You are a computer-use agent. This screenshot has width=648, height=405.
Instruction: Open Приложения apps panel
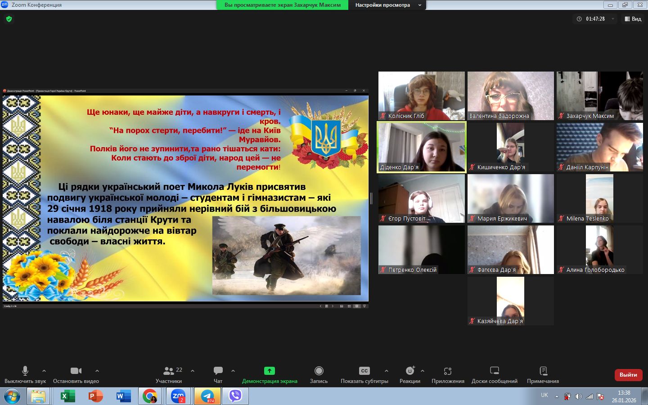447,374
